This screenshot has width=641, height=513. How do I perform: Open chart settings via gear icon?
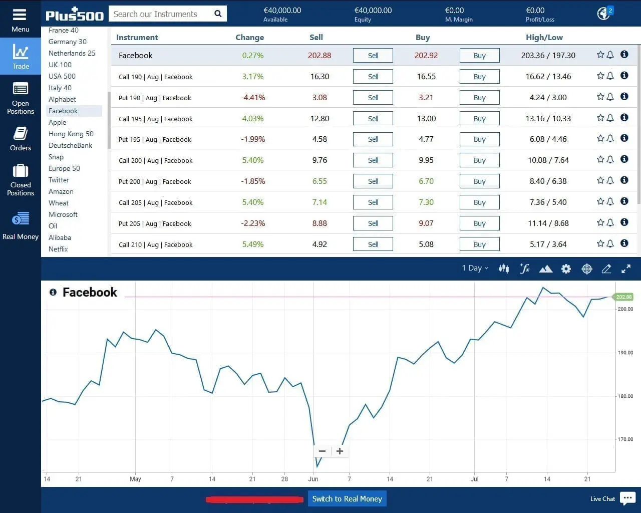(x=566, y=269)
